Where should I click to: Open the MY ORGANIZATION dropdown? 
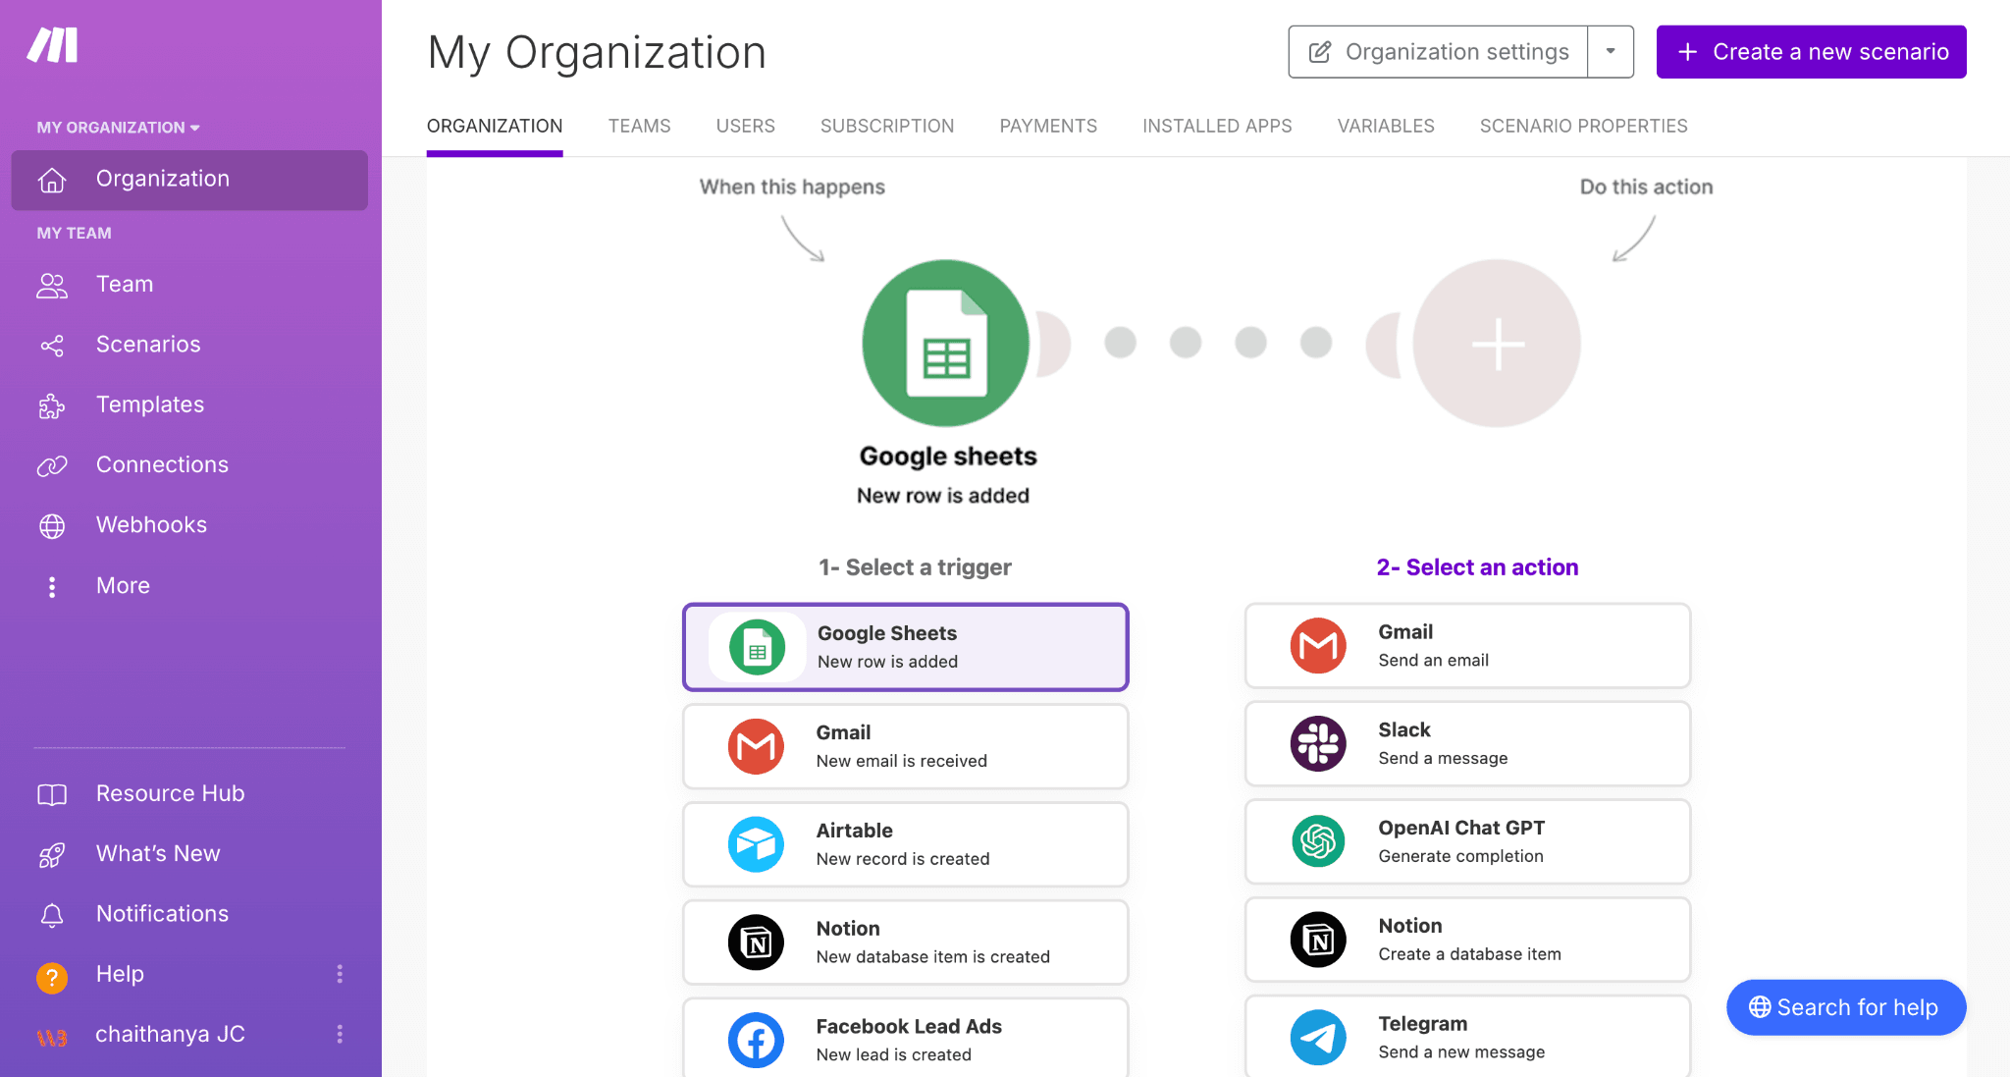pyautogui.click(x=116, y=127)
